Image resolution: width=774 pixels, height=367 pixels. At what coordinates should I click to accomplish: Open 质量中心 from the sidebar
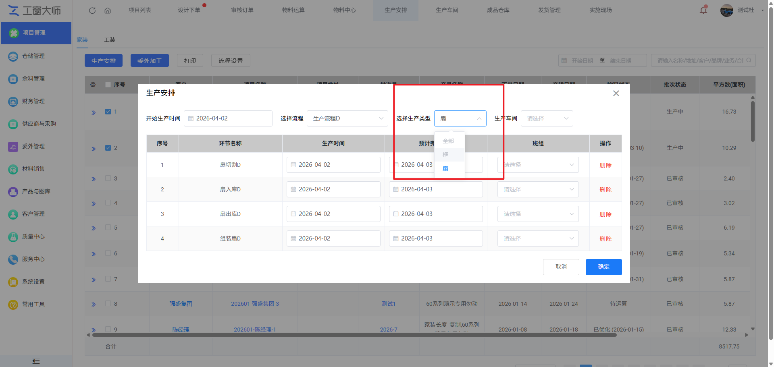(x=33, y=236)
